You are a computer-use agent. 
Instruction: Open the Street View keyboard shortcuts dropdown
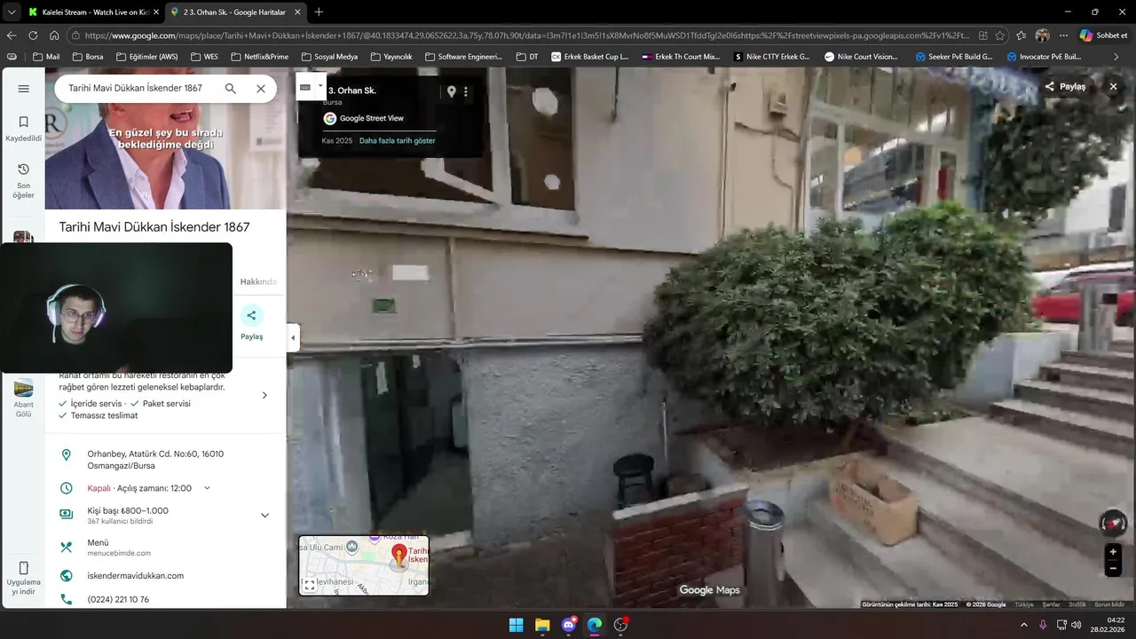tap(311, 87)
